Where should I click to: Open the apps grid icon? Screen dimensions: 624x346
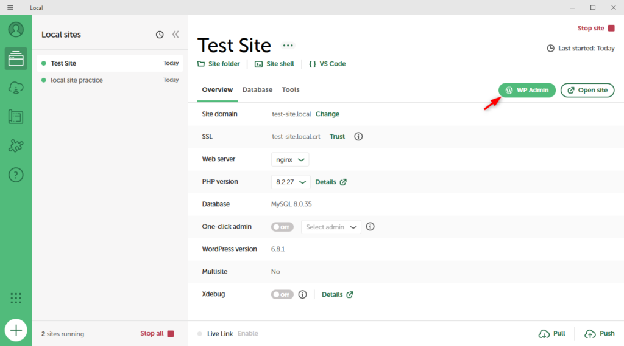(x=16, y=298)
